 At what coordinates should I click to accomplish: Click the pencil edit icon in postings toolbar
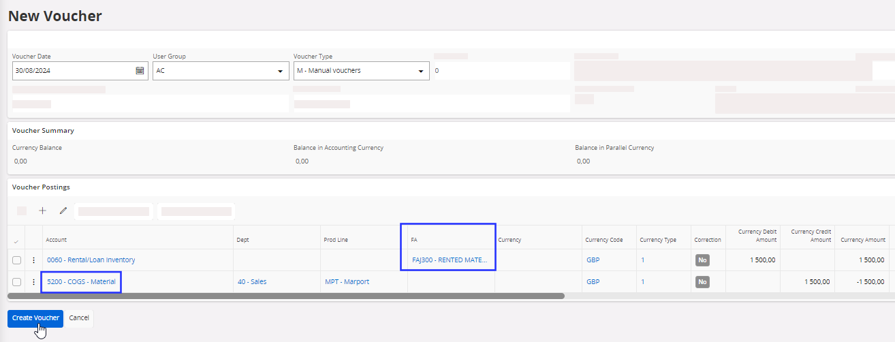(x=63, y=211)
